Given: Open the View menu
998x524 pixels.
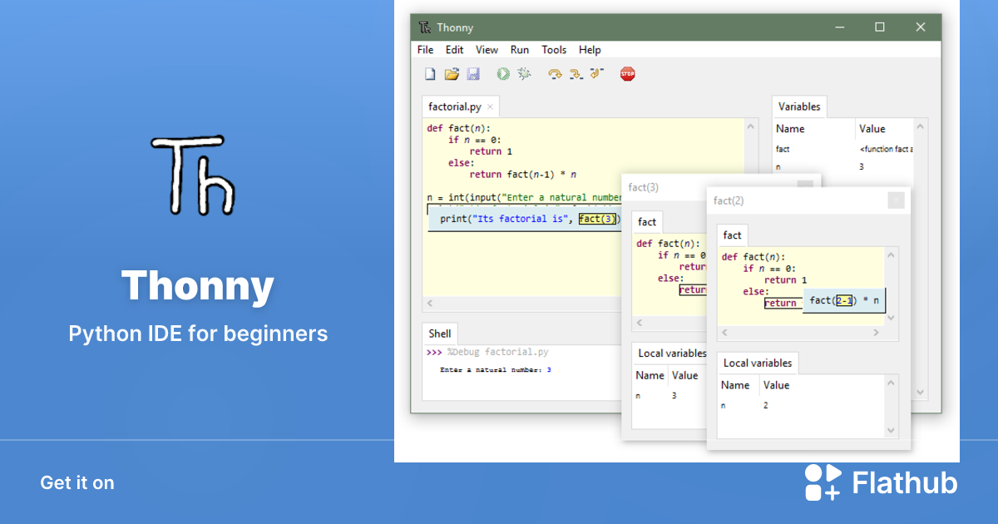Looking at the screenshot, I should 487,50.
